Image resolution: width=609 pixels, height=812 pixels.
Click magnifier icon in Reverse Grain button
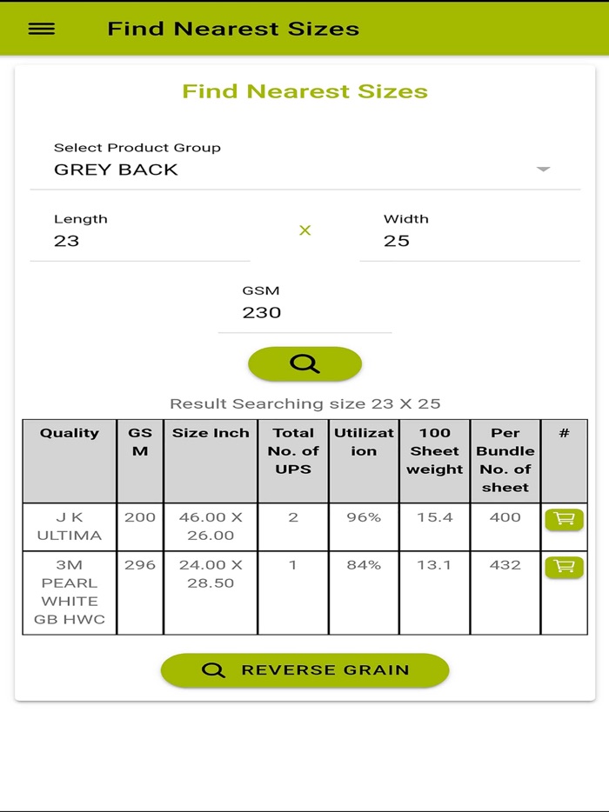click(213, 670)
